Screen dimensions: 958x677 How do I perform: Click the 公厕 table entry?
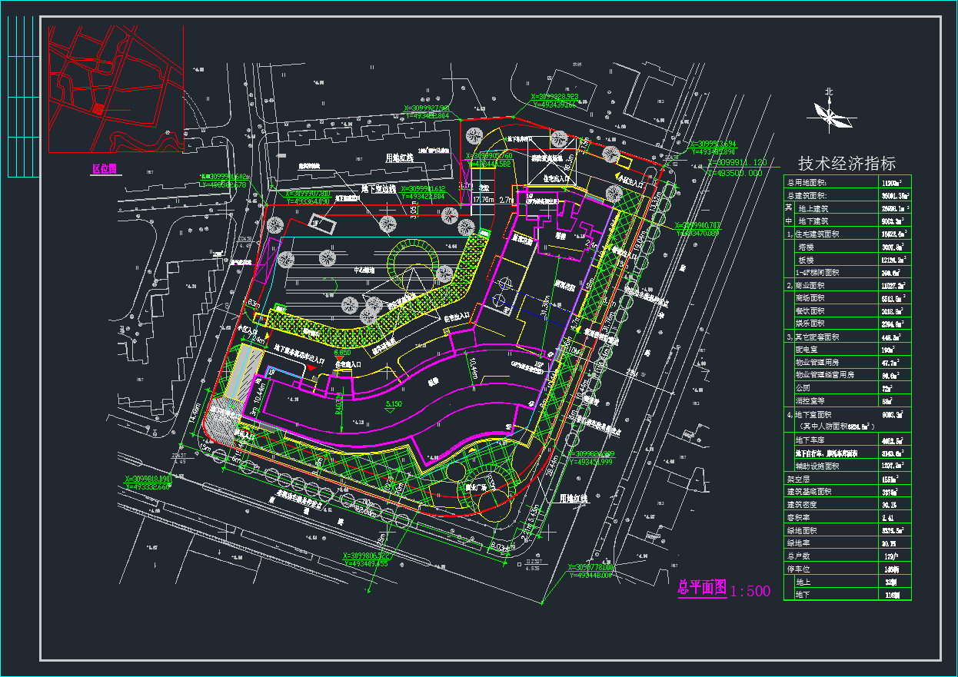[x=803, y=388]
